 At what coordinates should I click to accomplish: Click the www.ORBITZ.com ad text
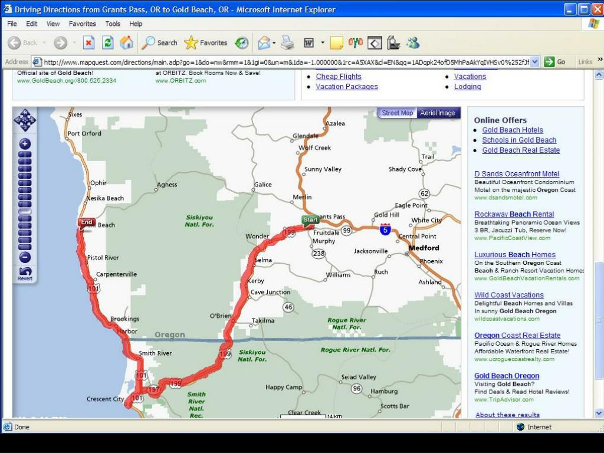point(180,80)
